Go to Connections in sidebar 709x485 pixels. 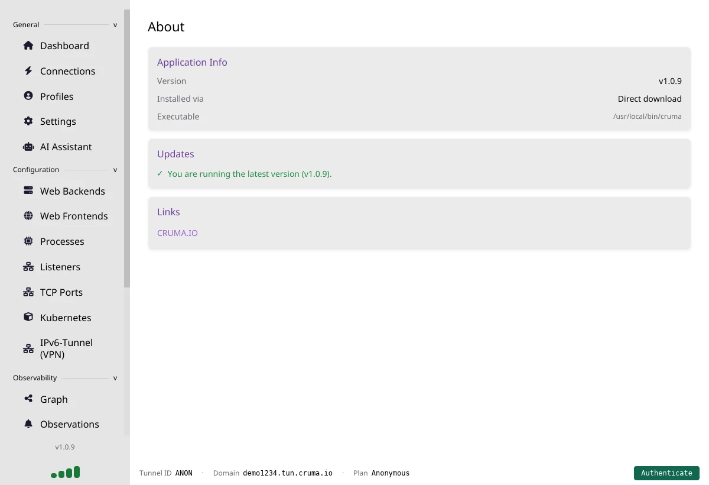tap(67, 71)
